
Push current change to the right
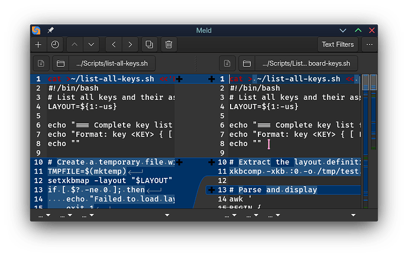click(x=130, y=44)
